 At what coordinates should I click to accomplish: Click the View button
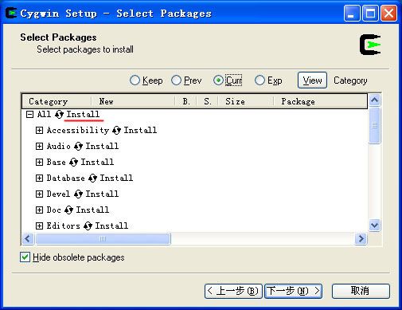pyautogui.click(x=312, y=80)
